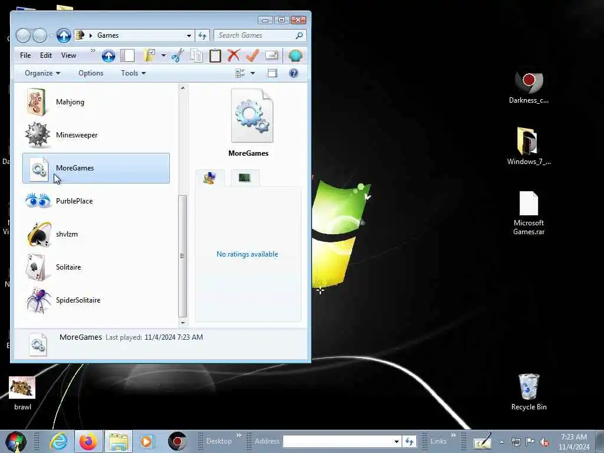Click the scroll up arrow of the game list
The image size is (604, 453).
point(183,88)
